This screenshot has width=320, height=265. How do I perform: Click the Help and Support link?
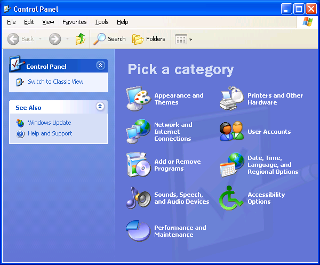50,133
